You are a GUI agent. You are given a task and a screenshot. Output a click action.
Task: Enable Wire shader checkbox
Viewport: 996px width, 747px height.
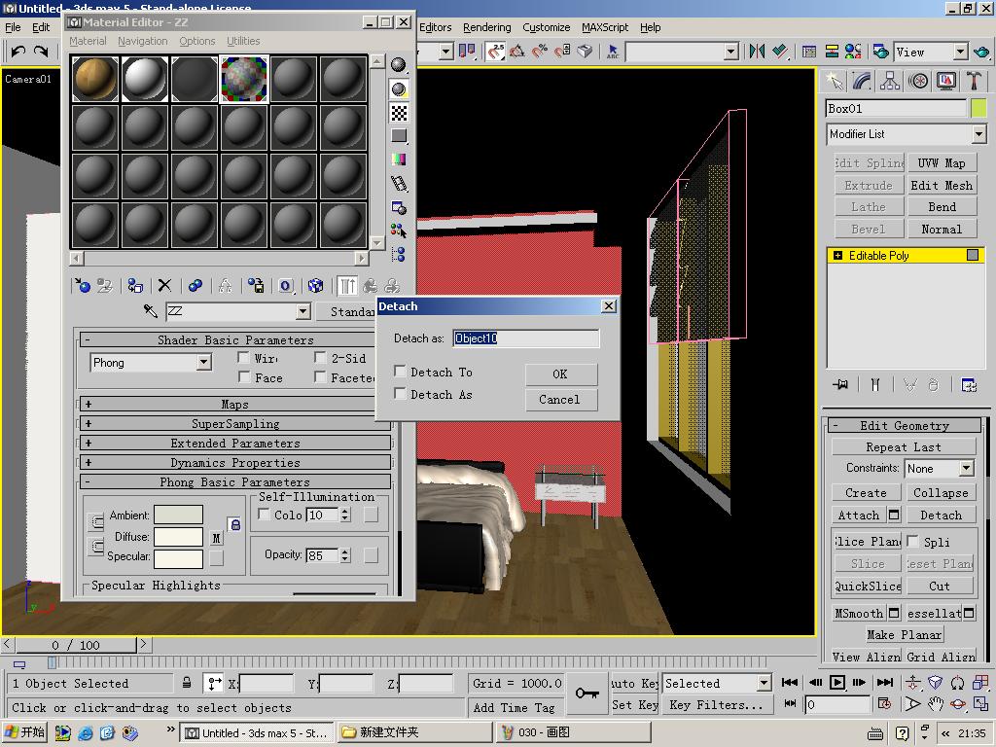point(243,358)
